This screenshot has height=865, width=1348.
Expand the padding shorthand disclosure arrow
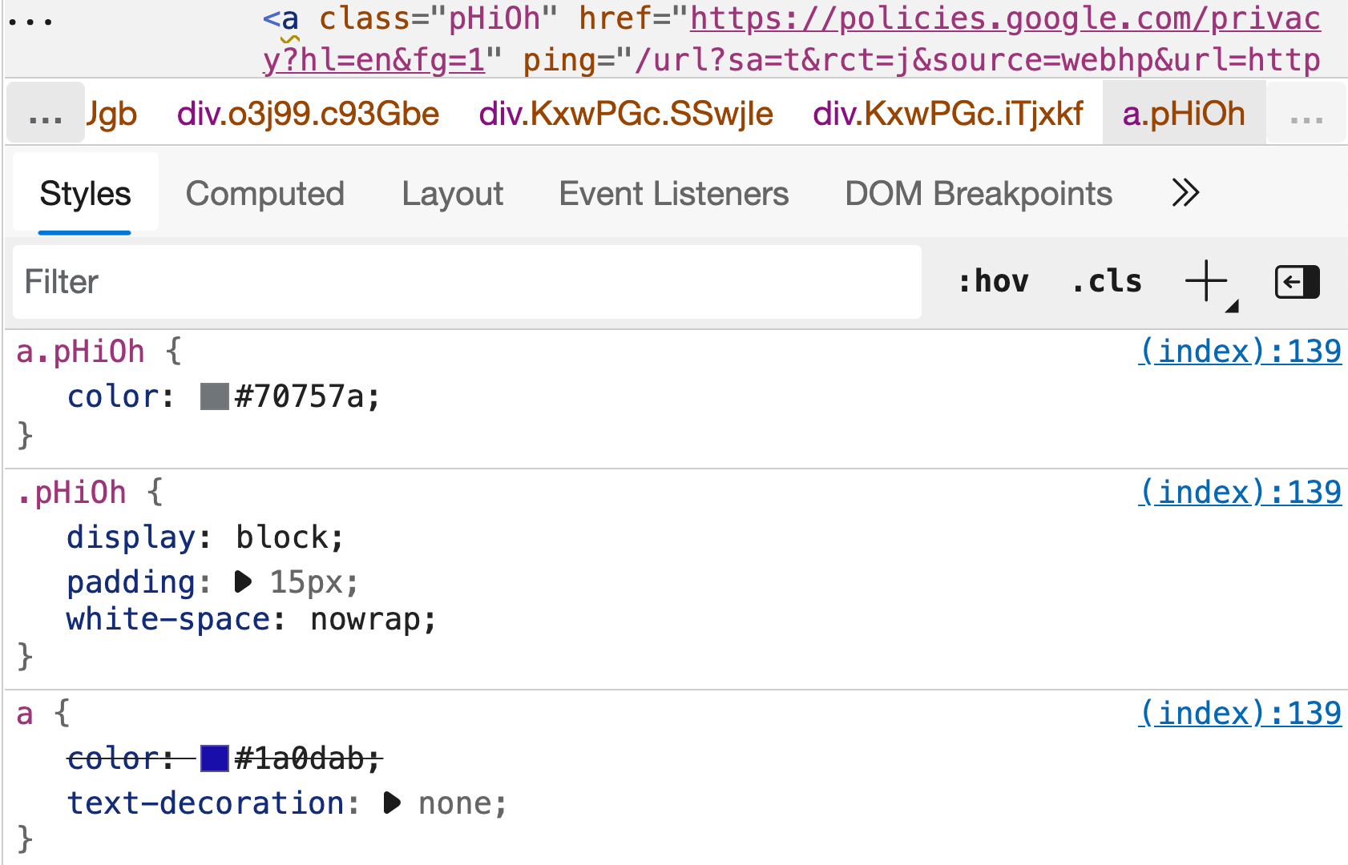pyautogui.click(x=243, y=583)
